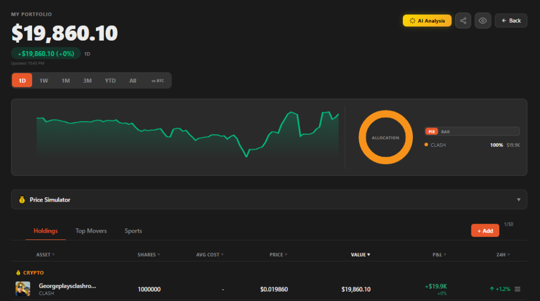The height and width of the screenshot is (301, 540).
Task: Click the share portfolio icon
Action: [463, 21]
